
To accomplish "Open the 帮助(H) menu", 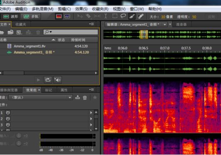I will point(155,9).
